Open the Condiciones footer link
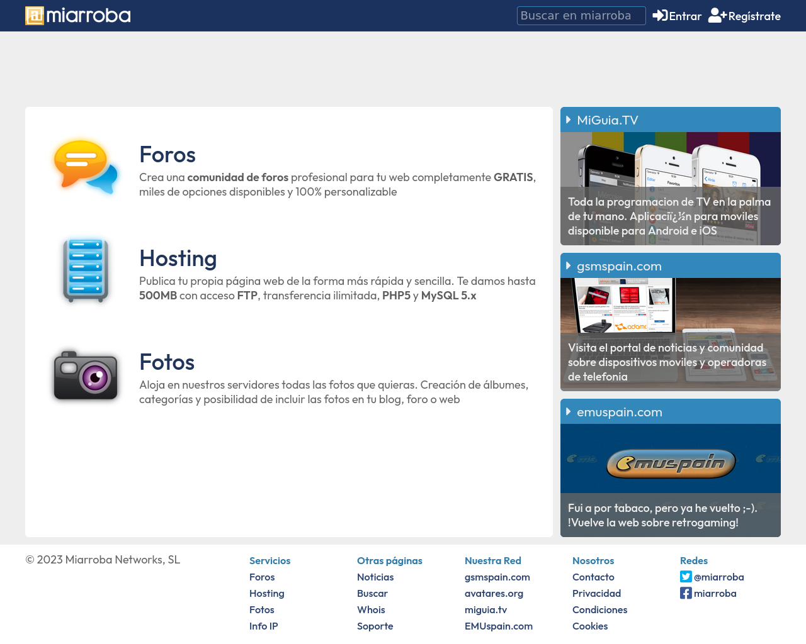Screen dimensions: 806x644 600,609
